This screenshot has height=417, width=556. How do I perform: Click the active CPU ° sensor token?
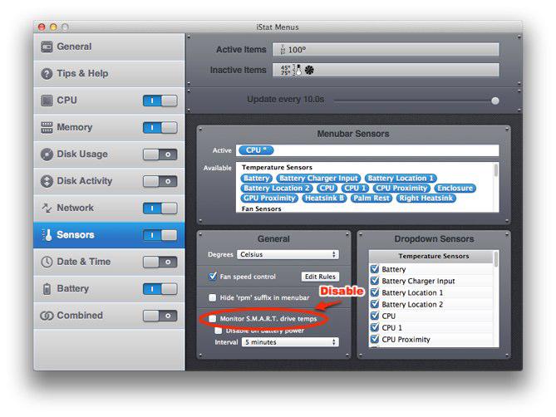click(x=256, y=150)
